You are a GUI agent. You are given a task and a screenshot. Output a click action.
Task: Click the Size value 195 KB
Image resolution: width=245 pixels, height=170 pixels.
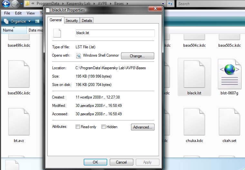[93, 76]
